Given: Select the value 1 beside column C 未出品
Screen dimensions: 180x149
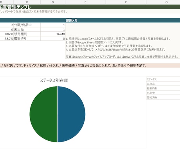Looking at the screenshot, I should [x=53, y=29].
